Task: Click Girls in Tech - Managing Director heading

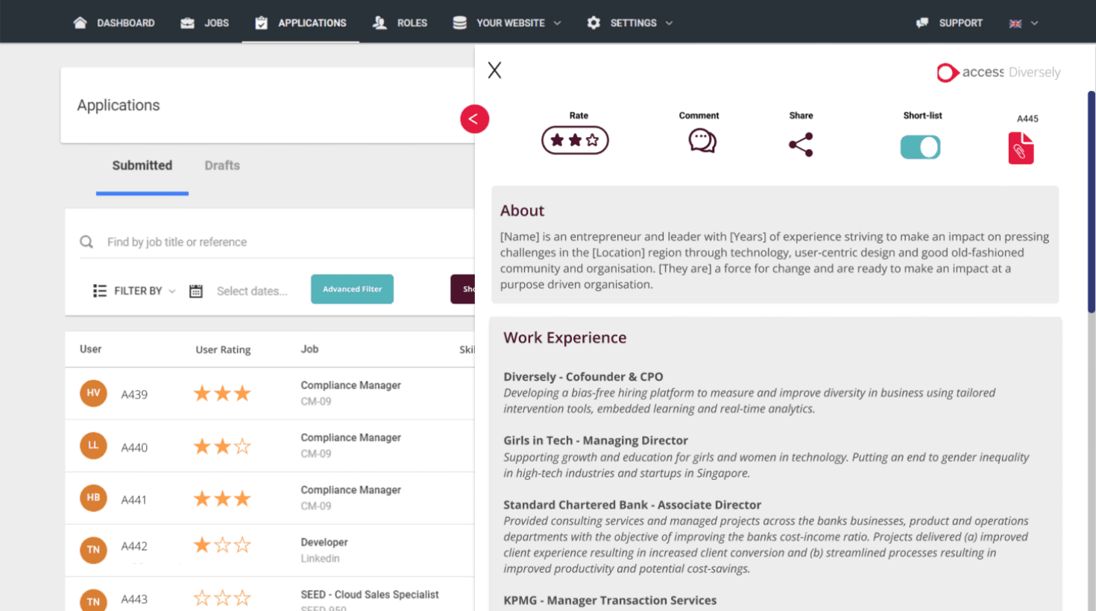Action: (596, 440)
